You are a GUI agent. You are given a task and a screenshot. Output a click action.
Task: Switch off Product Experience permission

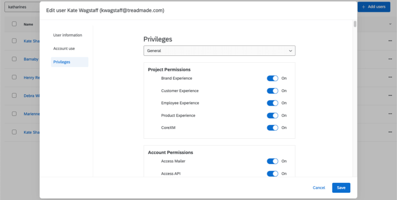tap(272, 115)
